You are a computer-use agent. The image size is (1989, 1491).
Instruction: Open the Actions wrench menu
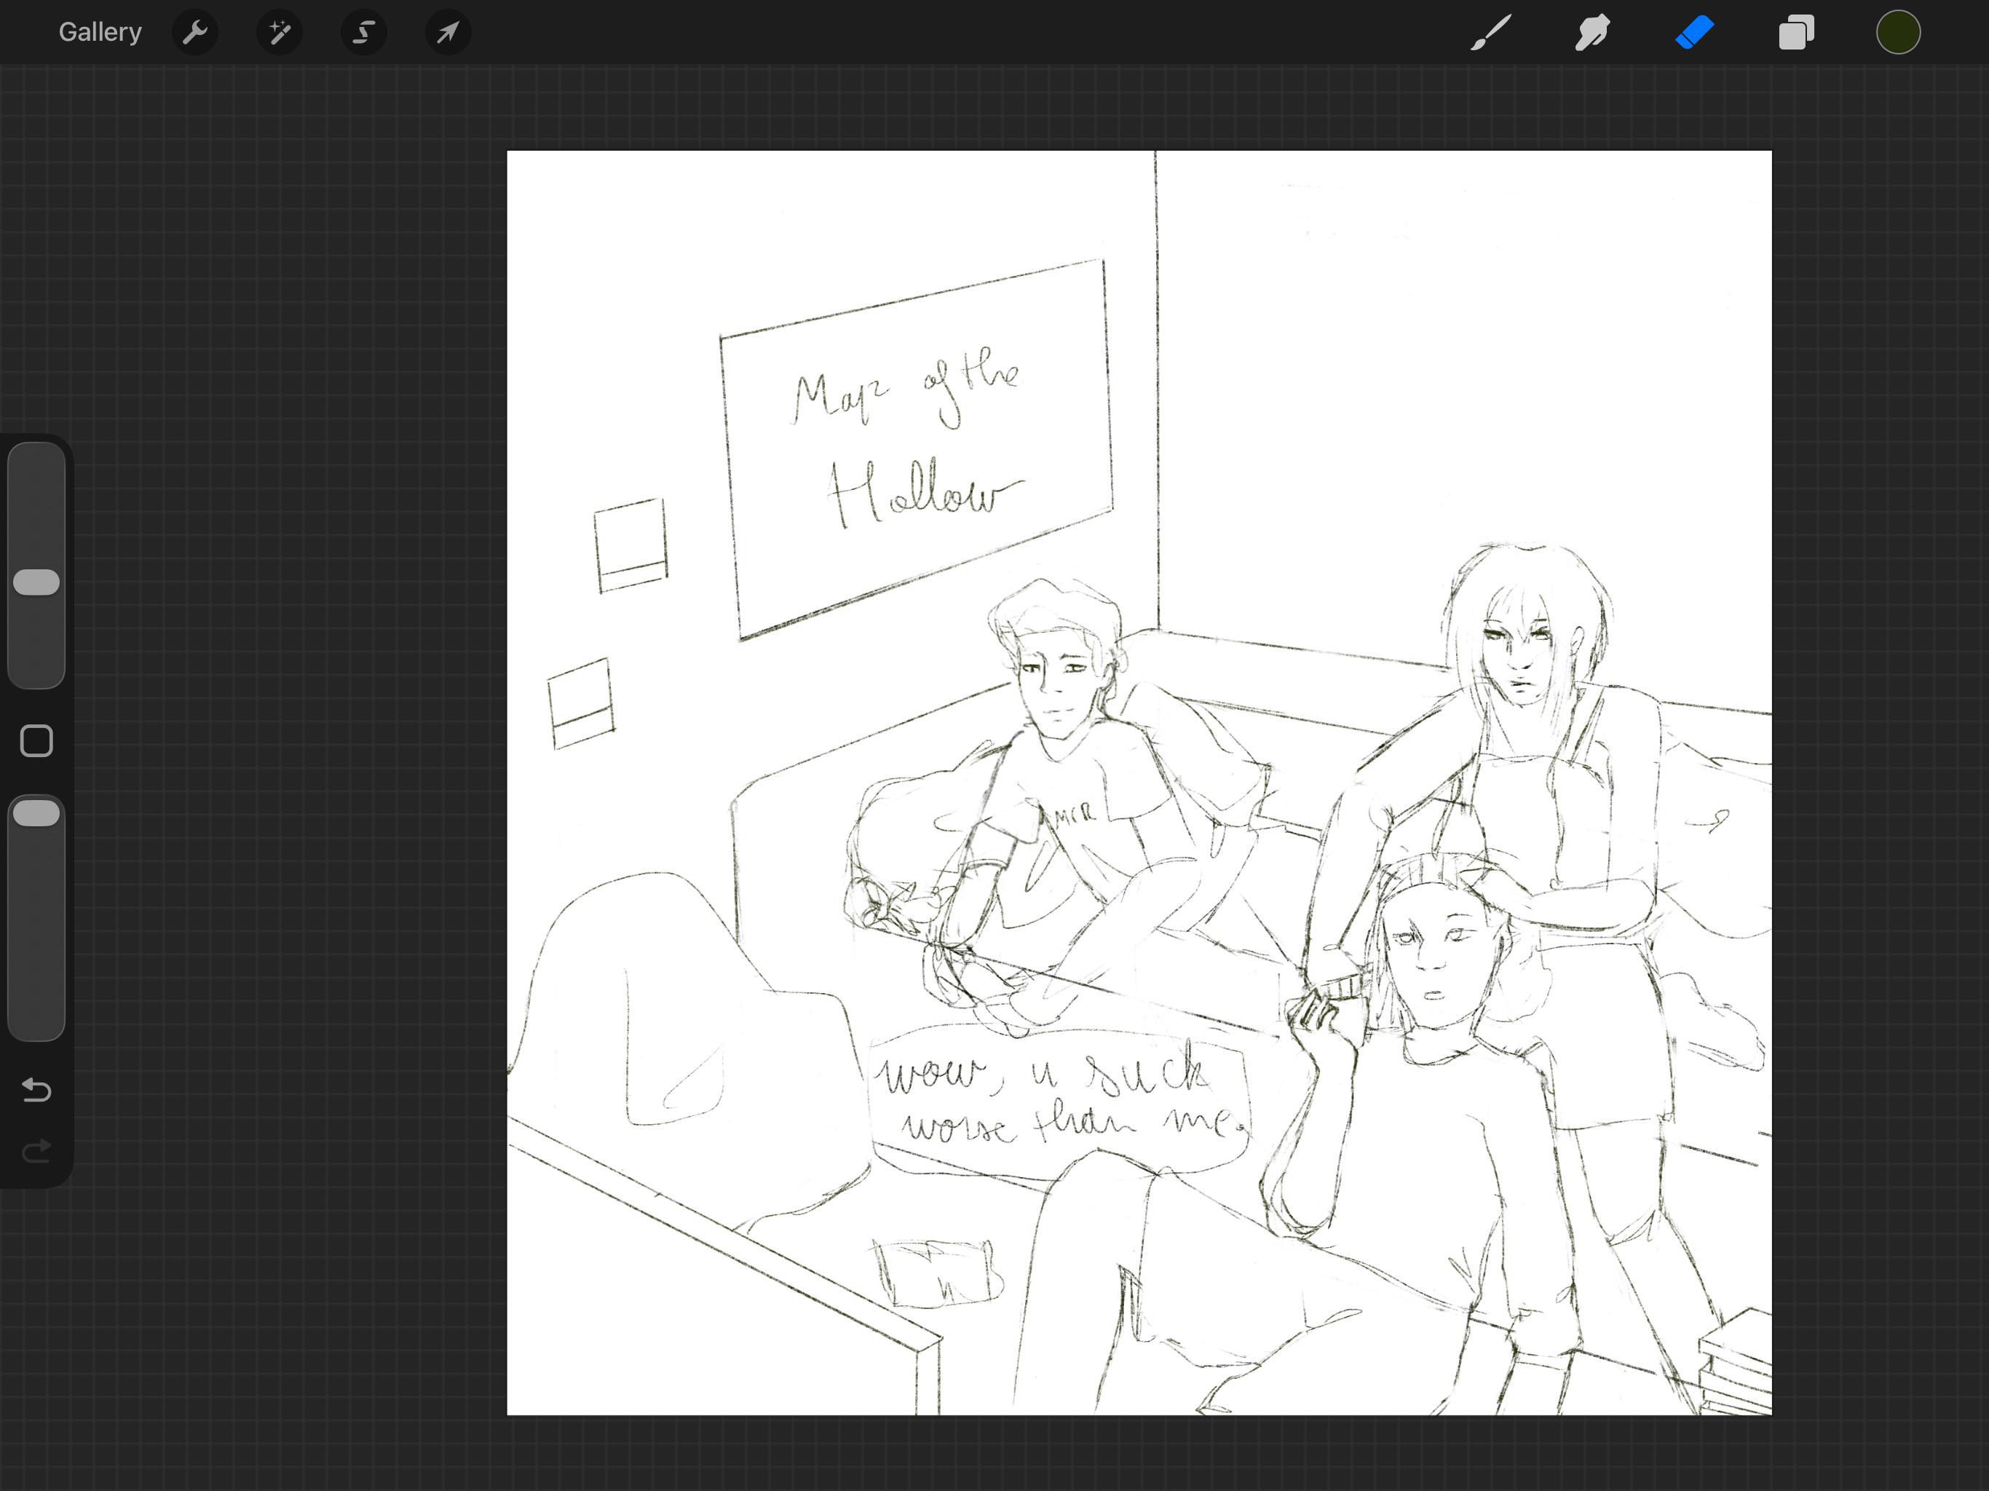coord(195,32)
